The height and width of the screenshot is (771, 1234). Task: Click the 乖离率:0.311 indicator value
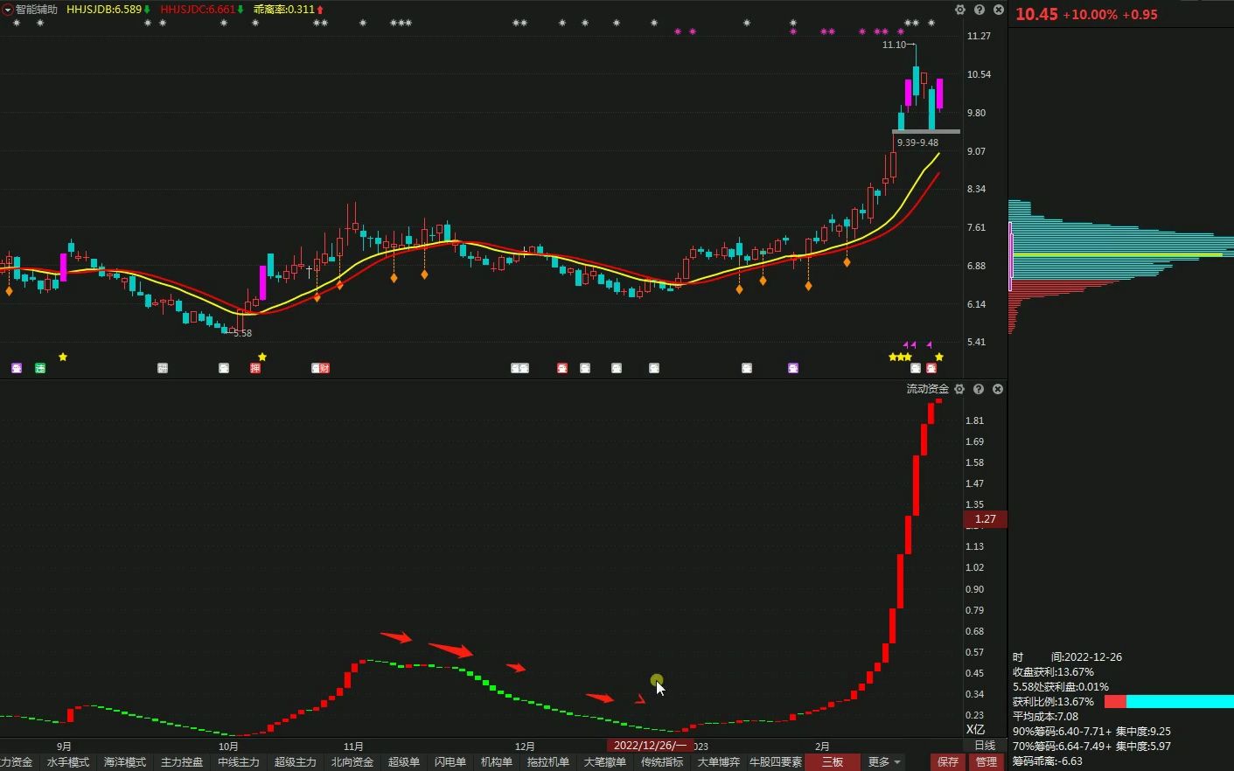pyautogui.click(x=283, y=10)
